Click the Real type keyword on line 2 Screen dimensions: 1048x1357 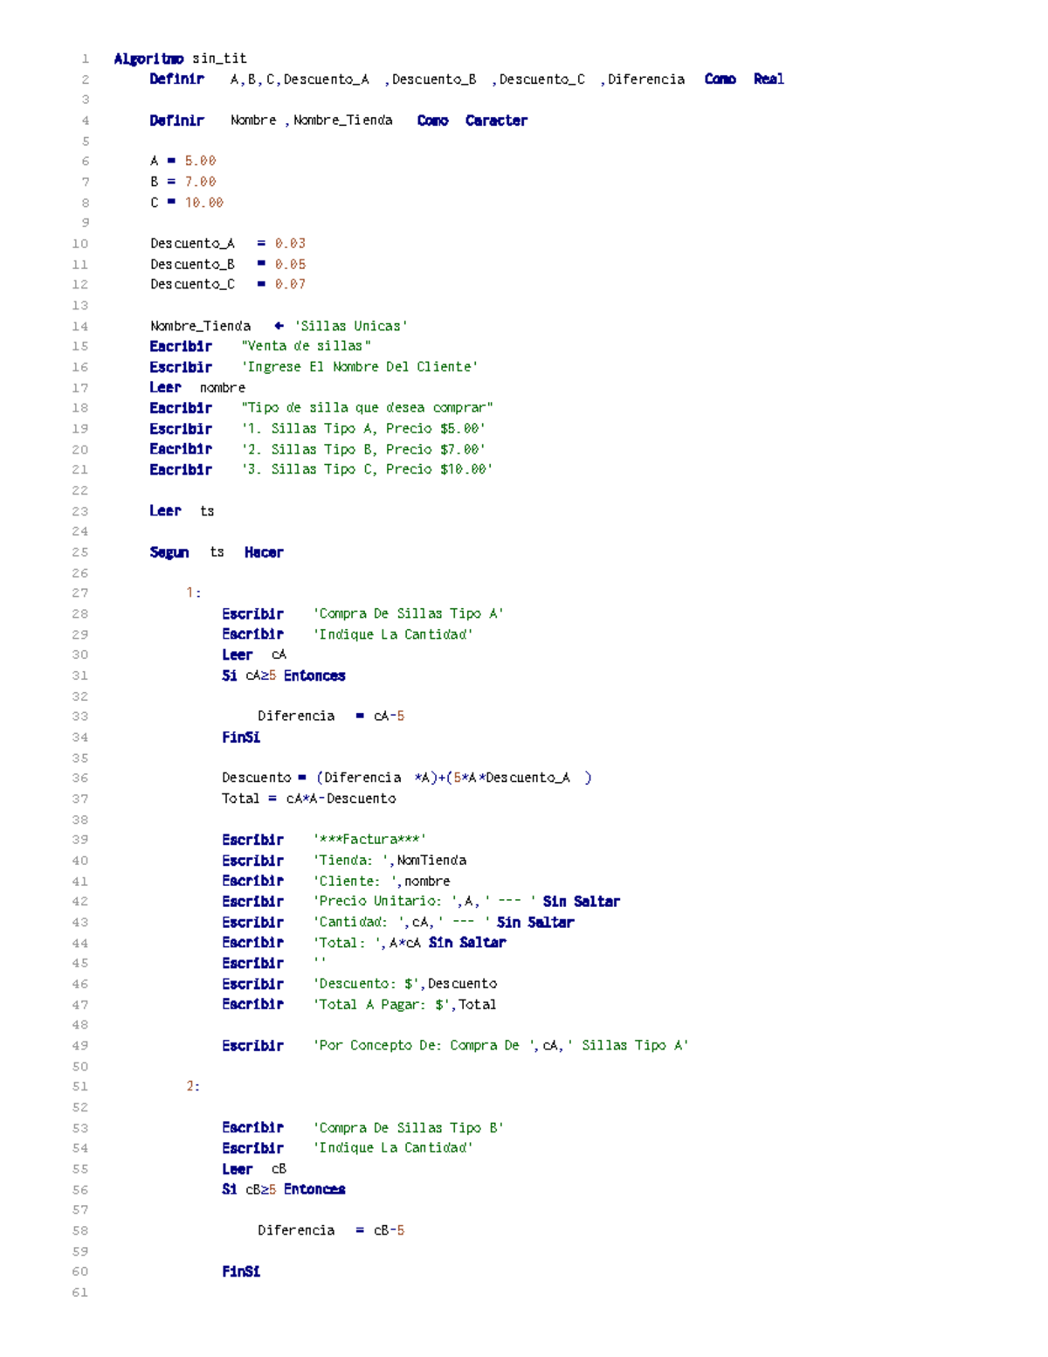769,80
